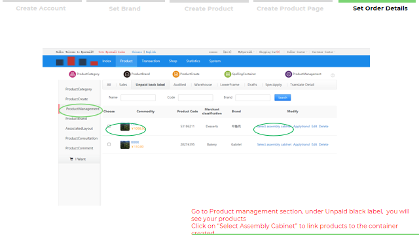Focus the Brand search field

tap(253, 97)
